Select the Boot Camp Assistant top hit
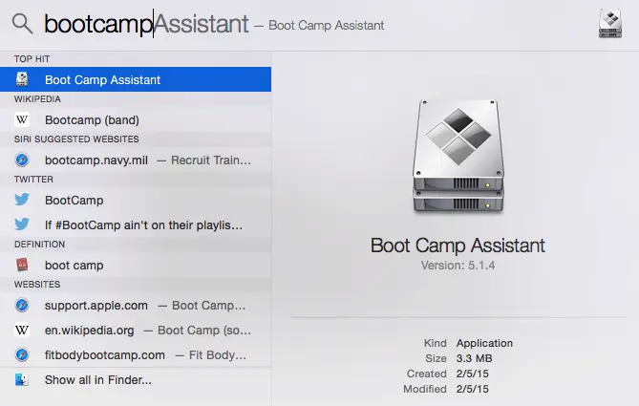The height and width of the screenshot is (406, 639). tap(102, 80)
